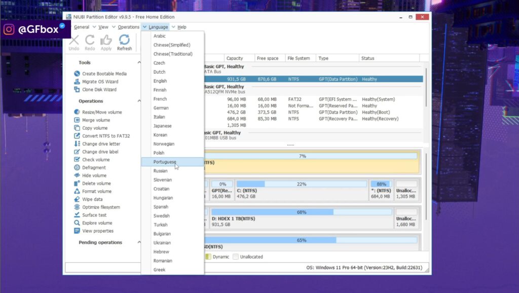Choose Turkish in the language list
The width and height of the screenshot is (519, 293).
pos(172,225)
